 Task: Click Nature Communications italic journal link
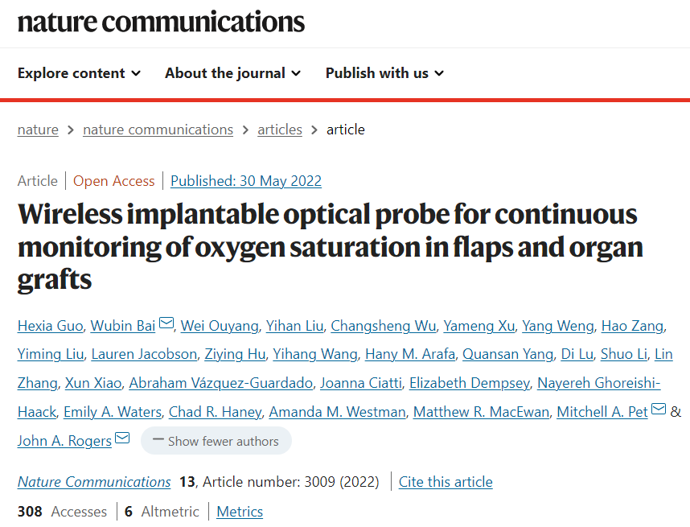pyautogui.click(x=94, y=482)
